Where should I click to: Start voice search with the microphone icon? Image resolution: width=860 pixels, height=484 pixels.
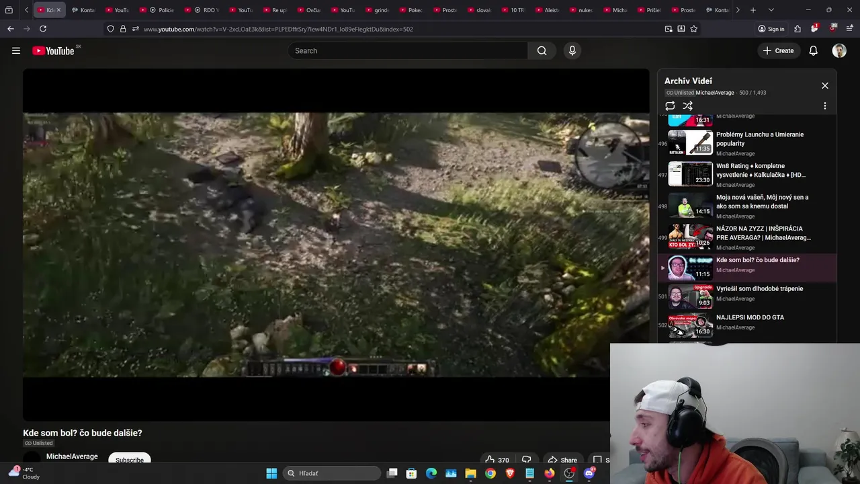(572, 50)
